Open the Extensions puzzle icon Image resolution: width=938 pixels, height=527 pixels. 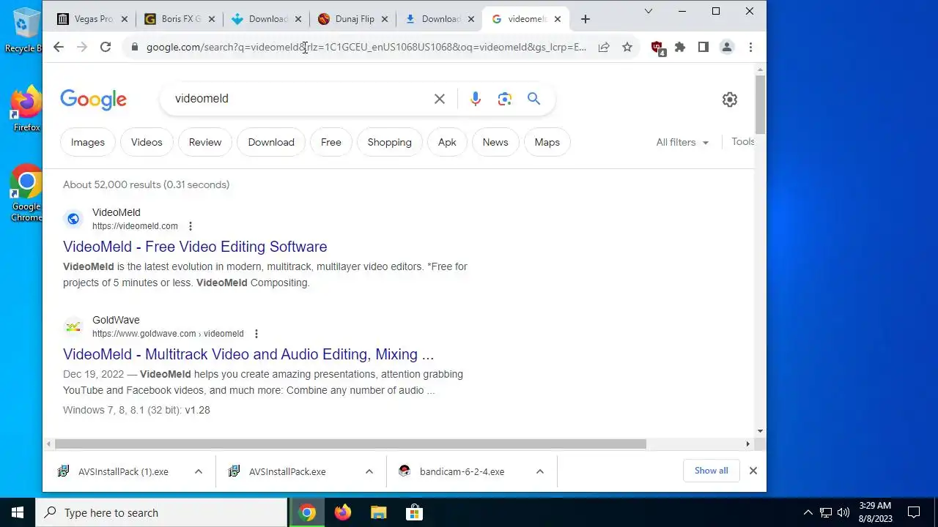[680, 47]
